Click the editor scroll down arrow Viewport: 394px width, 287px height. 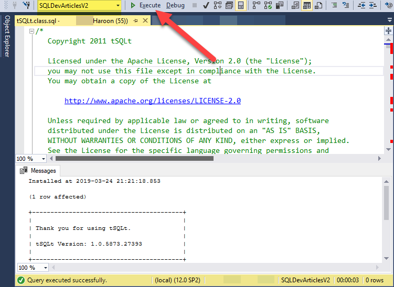tap(388, 149)
